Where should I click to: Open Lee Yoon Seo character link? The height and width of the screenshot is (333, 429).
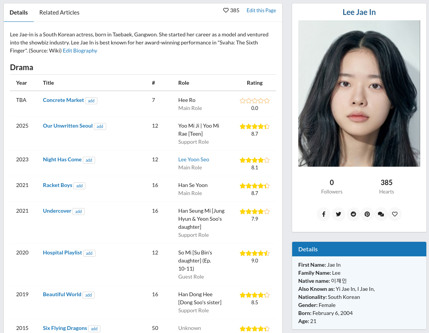pyautogui.click(x=194, y=159)
